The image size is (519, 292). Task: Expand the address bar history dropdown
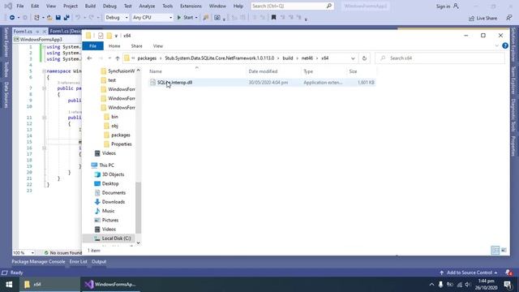[353, 58]
